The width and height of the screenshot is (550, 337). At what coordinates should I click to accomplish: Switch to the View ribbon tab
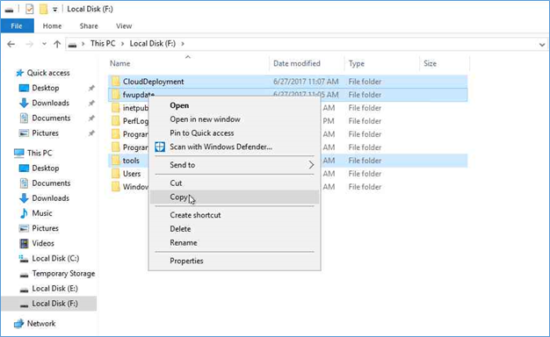point(124,26)
